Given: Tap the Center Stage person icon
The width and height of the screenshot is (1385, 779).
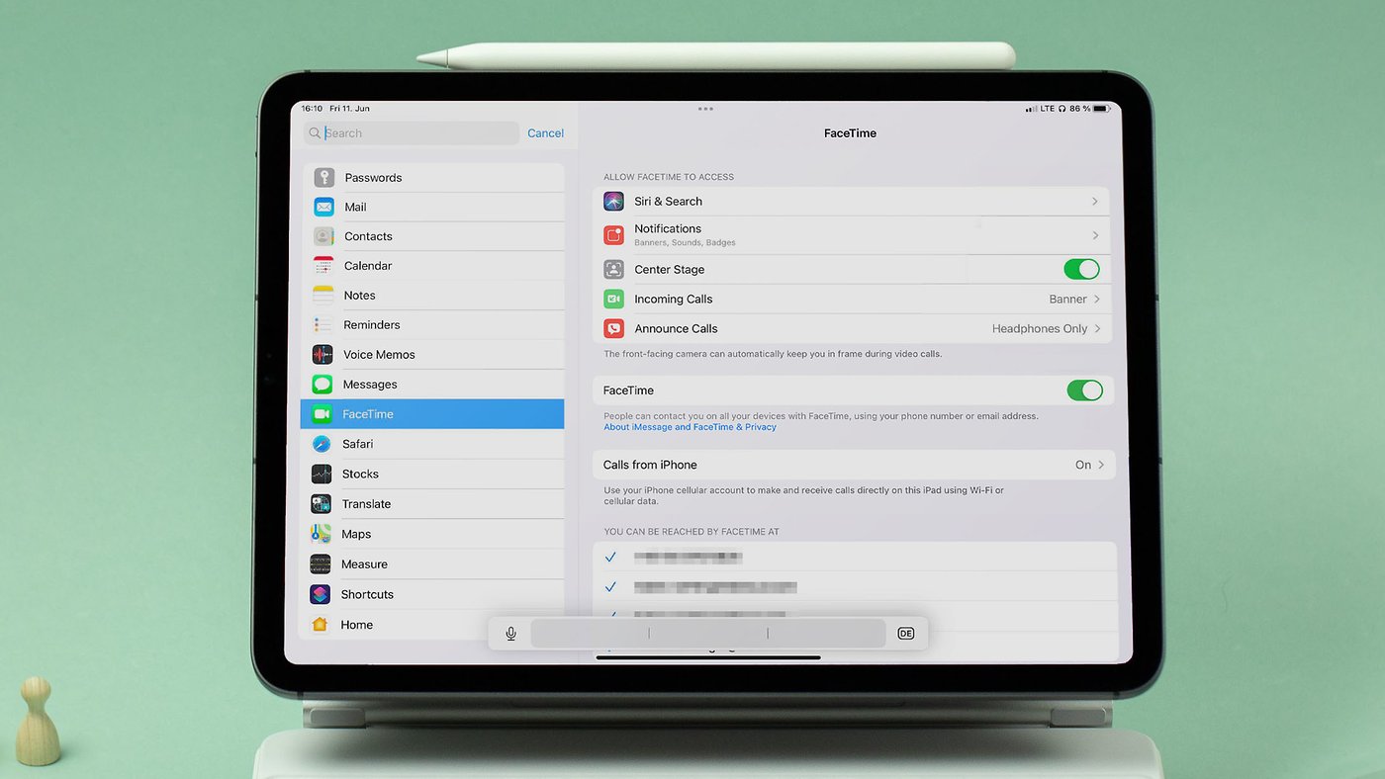Looking at the screenshot, I should tap(613, 269).
